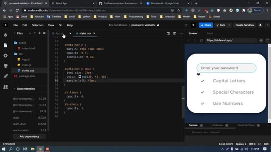This screenshot has height=152, width=271.
Task: Click checkmark beside Special Characters
Action: pos(202,92)
